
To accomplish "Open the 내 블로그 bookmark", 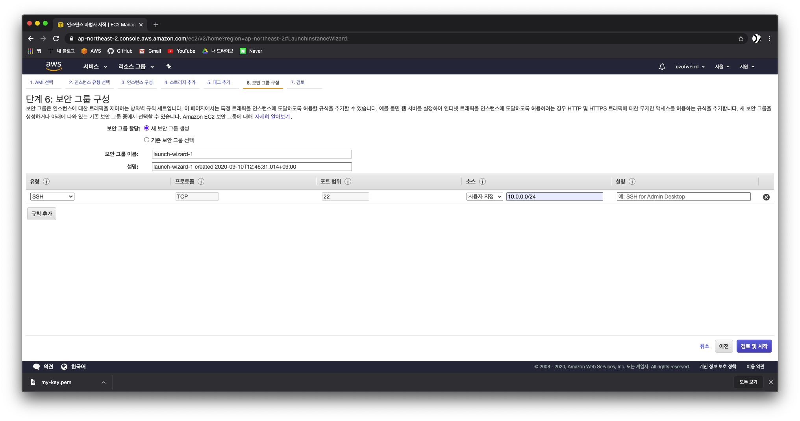I will coord(61,51).
